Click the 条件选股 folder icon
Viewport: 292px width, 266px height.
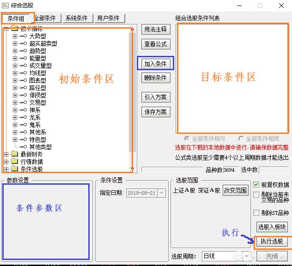(x=14, y=169)
